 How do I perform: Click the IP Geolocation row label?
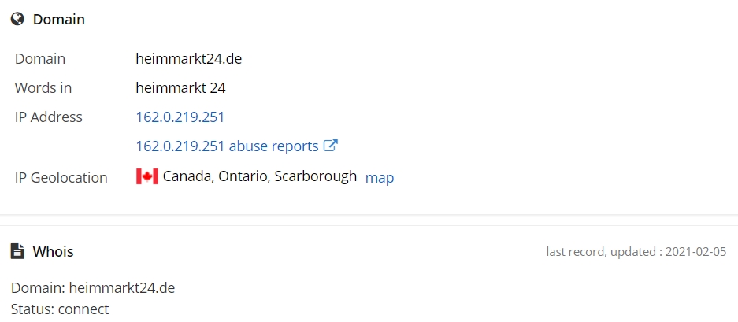(x=61, y=178)
